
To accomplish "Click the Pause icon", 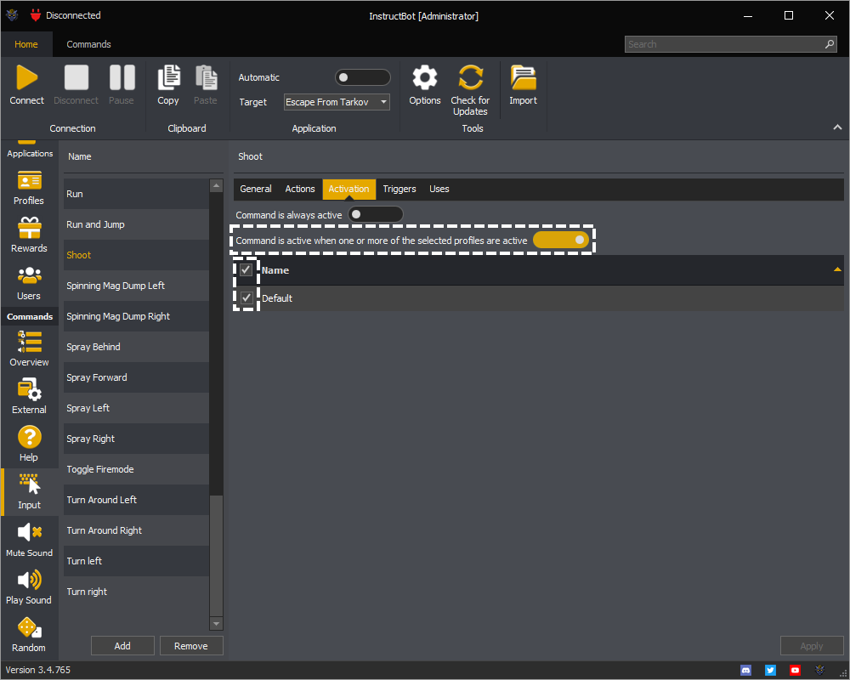I will pyautogui.click(x=122, y=77).
